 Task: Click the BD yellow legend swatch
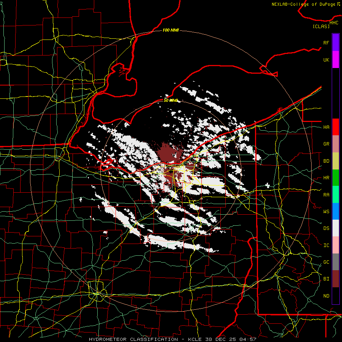click(336, 161)
